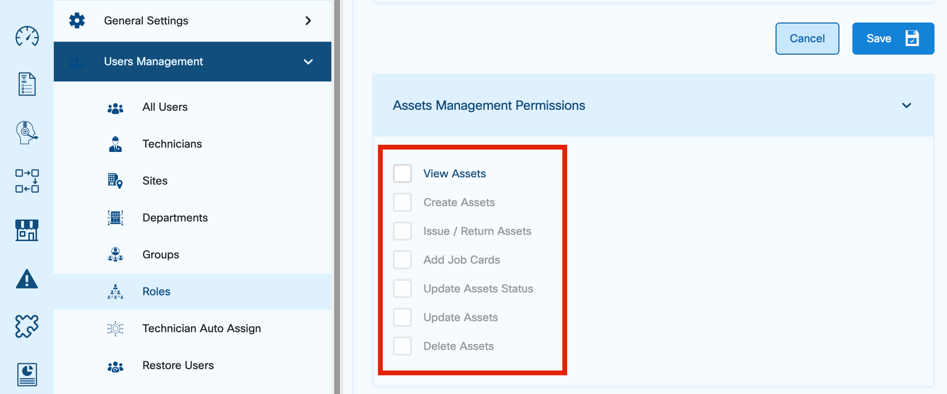Open the integrations puzzle piece icon
The height and width of the screenshot is (394, 947).
point(27,326)
